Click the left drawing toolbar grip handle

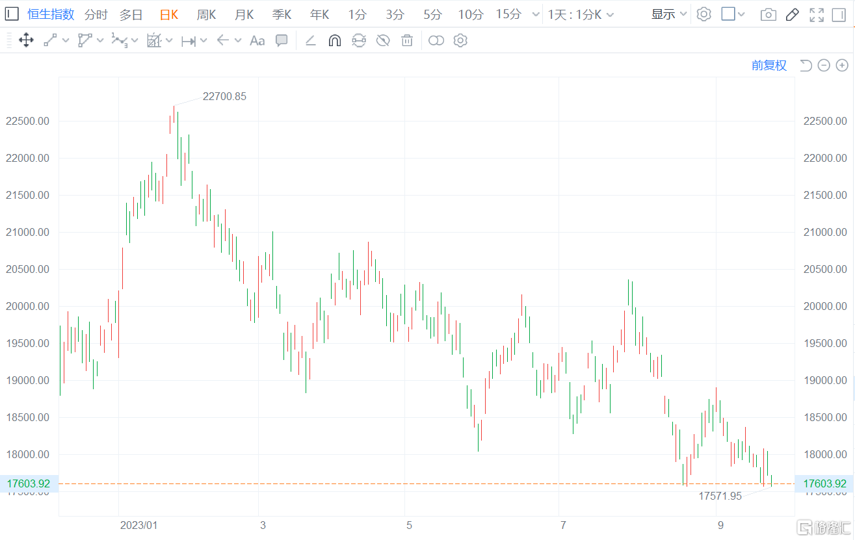click(x=8, y=41)
